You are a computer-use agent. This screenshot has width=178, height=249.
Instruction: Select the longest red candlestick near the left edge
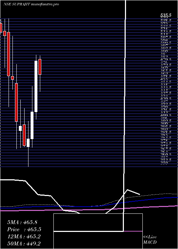tap(9, 54)
